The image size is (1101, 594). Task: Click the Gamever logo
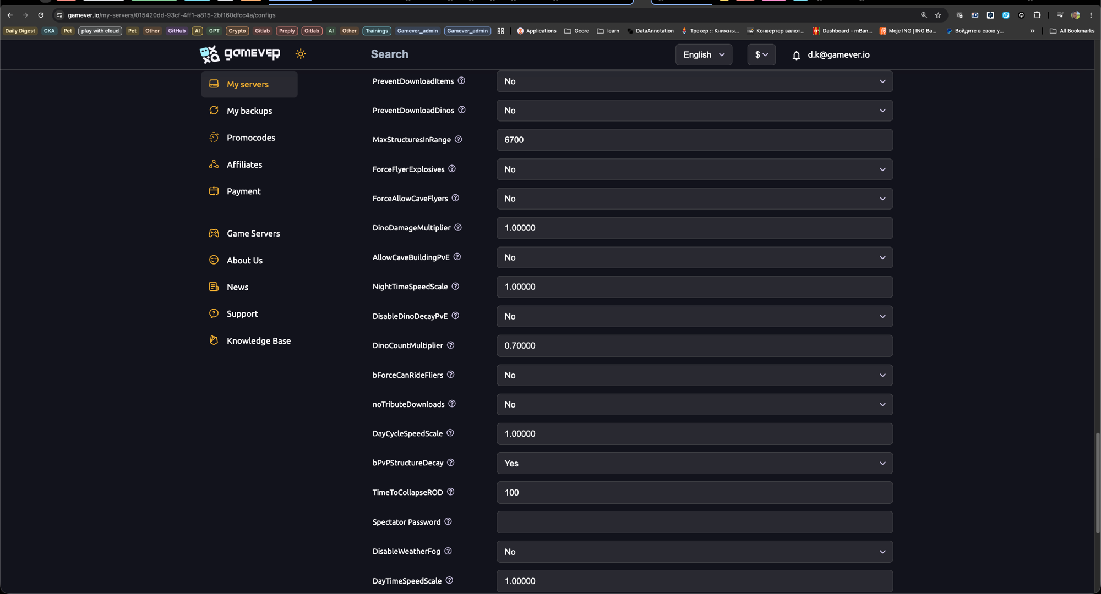click(x=240, y=54)
